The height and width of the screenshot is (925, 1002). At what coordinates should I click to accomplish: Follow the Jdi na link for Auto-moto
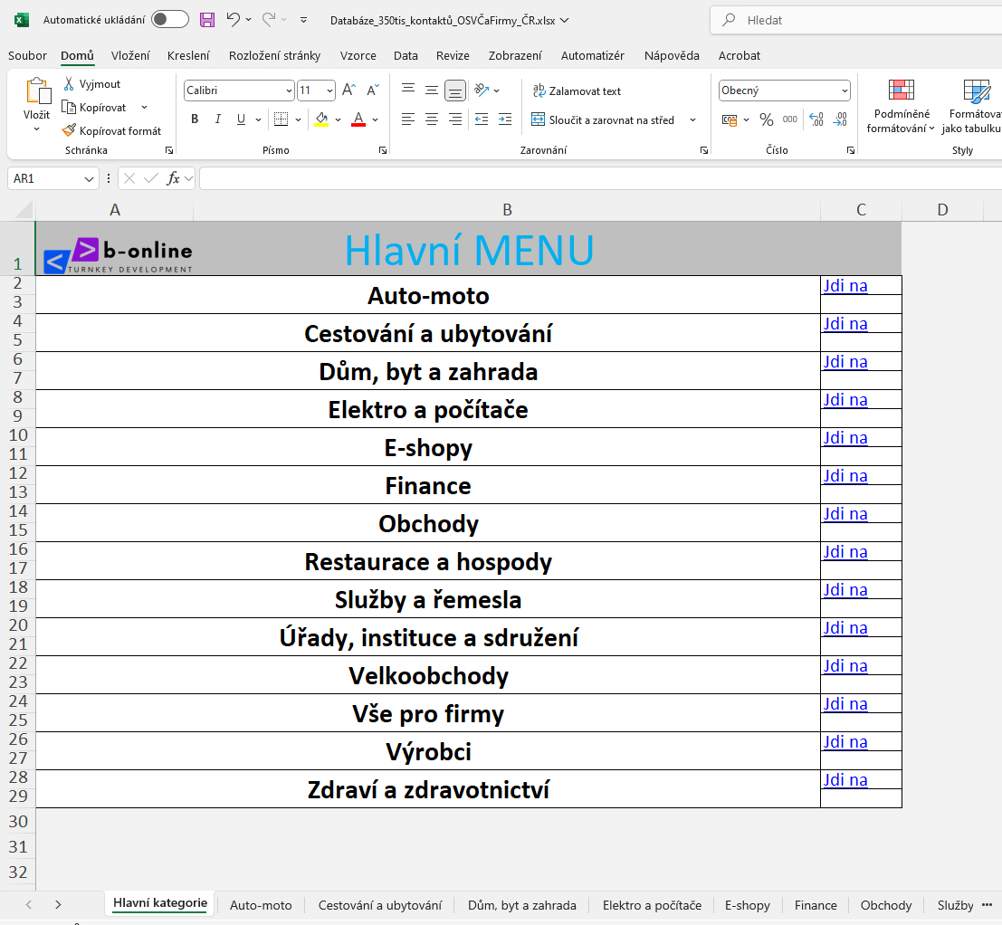click(845, 286)
